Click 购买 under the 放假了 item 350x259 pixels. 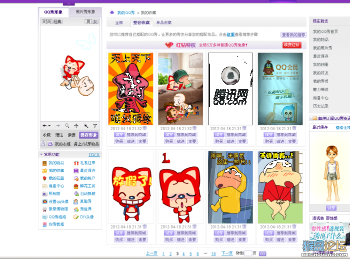119,239
